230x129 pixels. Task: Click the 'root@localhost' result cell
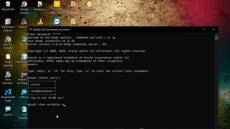point(42,91)
